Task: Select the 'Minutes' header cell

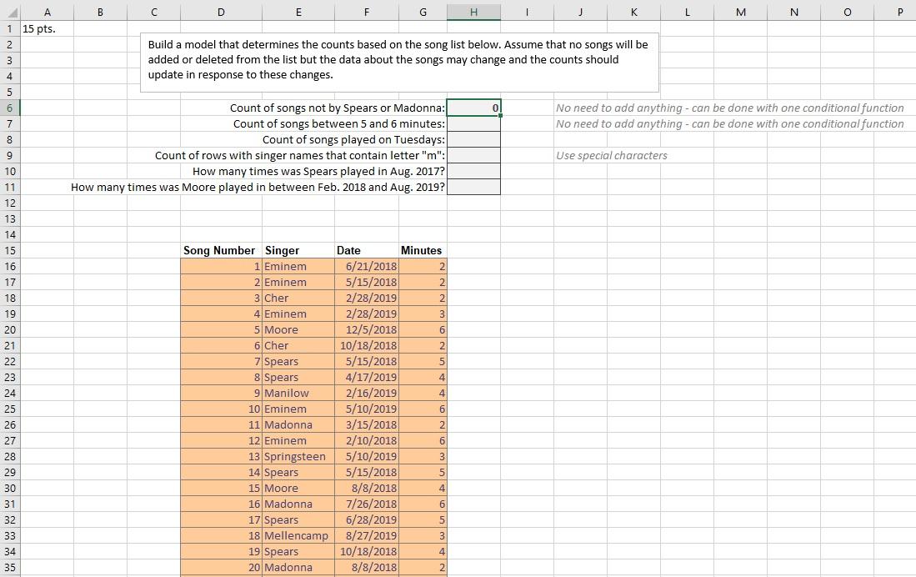Action: tap(421, 250)
